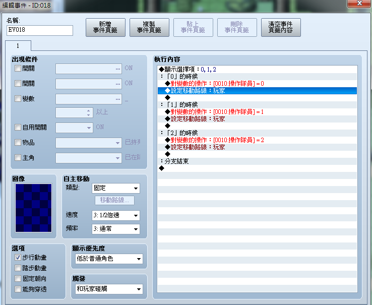Select the 「2」的時候 branch line
Image resolution: width=372 pixels, height=305 pixels.
pyautogui.click(x=258, y=133)
